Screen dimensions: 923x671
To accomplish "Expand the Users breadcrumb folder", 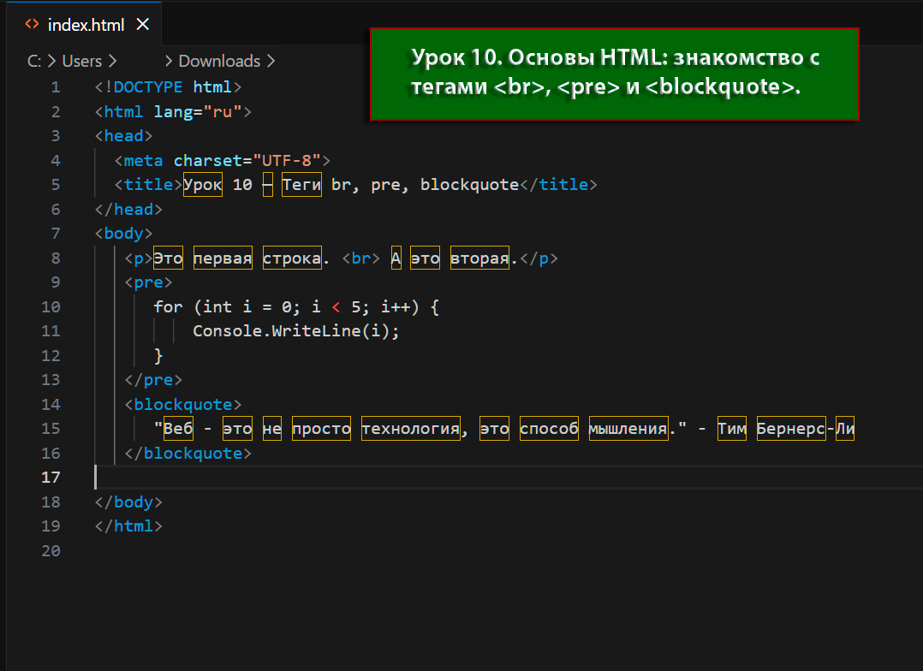I will coord(81,61).
